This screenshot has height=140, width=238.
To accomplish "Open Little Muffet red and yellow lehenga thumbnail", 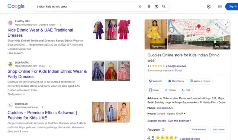I will coord(111,71).
